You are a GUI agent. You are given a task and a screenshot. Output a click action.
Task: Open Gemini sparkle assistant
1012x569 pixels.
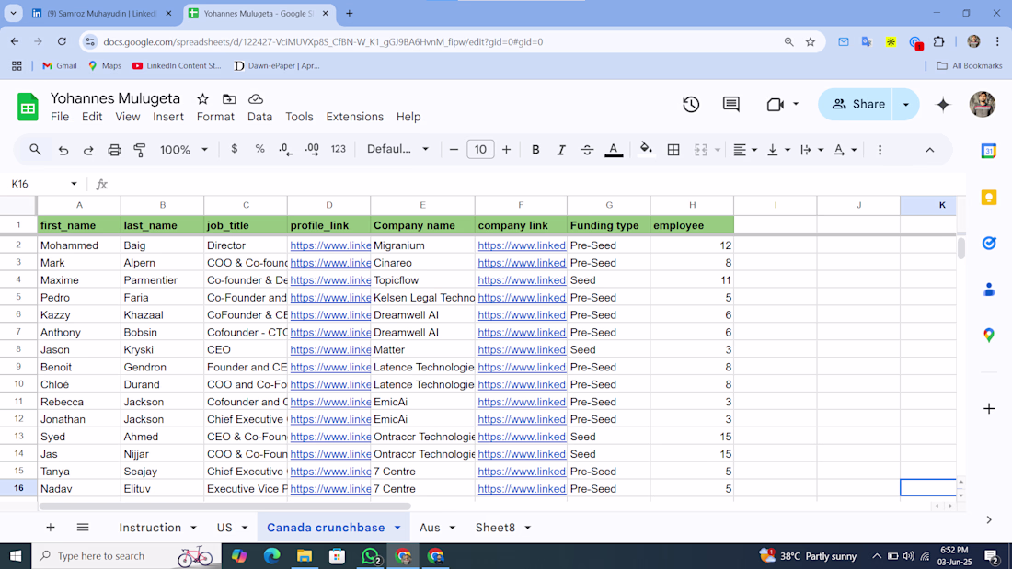pyautogui.click(x=943, y=105)
